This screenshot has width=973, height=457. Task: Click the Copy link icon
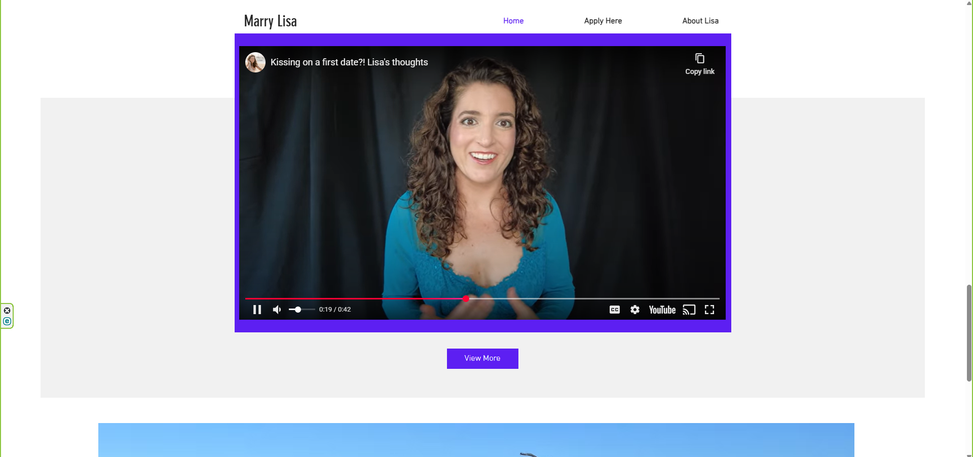[x=699, y=59]
